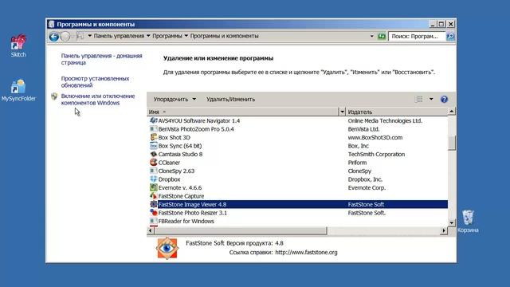The width and height of the screenshot is (510, 287).
Task: Open the Recycle Bin (Корзина) icon
Action: tap(468, 222)
